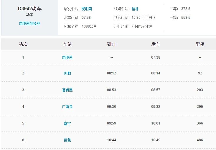The image size is (216, 150).
Task: Click the 发车 column header
Action: [156, 44]
